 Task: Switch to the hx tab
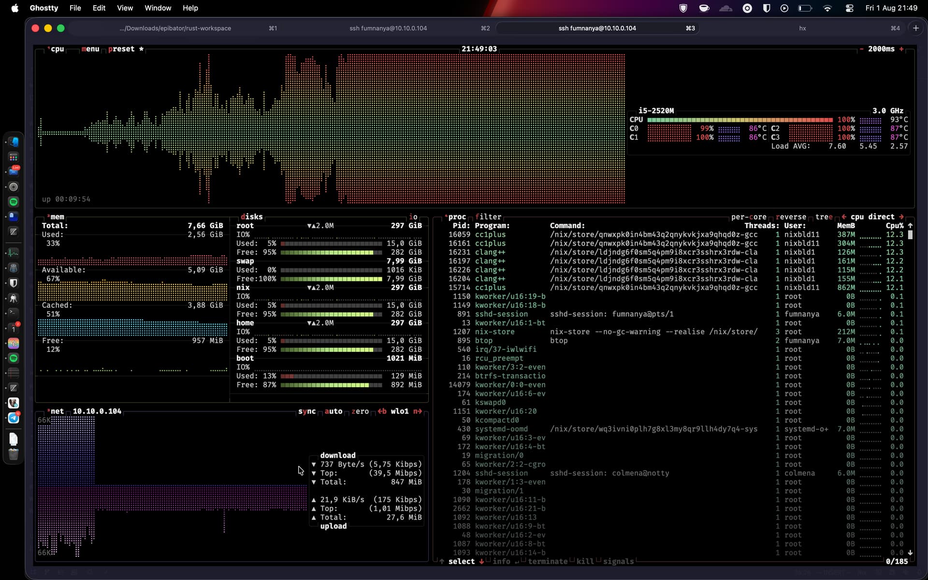tap(802, 28)
